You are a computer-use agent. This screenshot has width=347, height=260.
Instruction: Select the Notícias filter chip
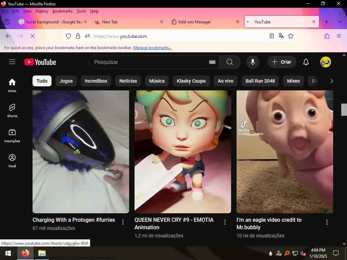[x=128, y=81]
